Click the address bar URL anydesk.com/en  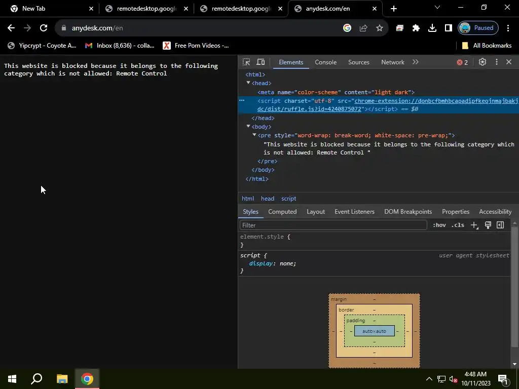point(97,28)
